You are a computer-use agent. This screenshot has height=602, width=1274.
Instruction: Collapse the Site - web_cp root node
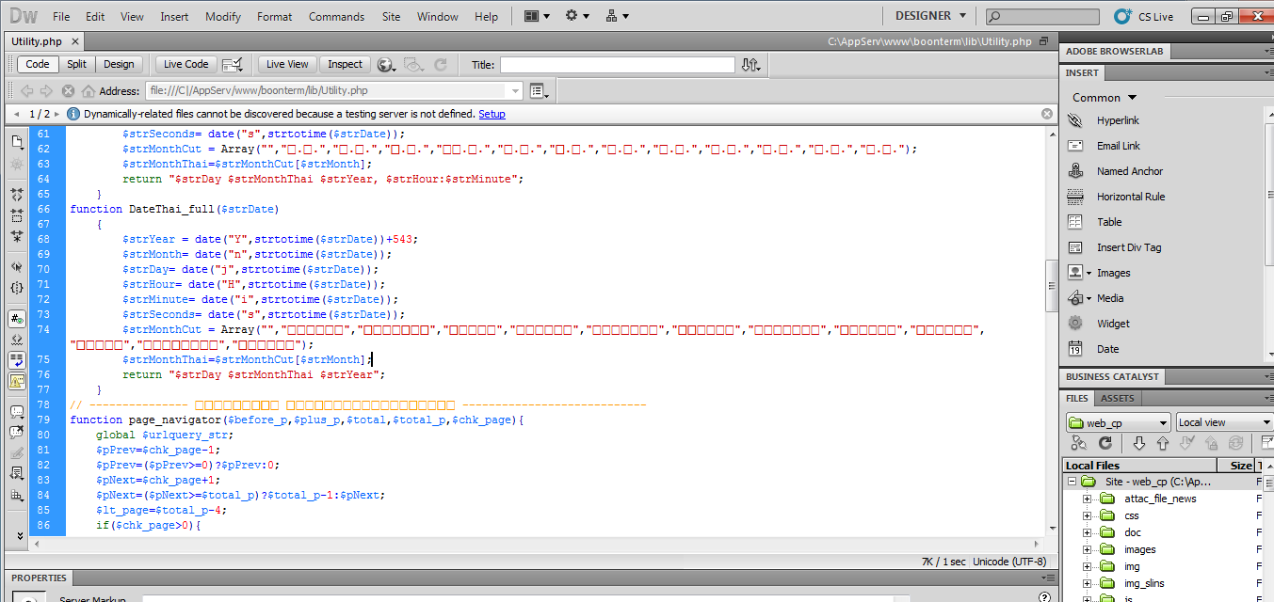[1070, 482]
